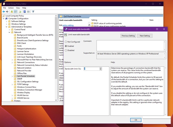The image size is (173, 127).
Task: Click the Local Computer Policy root icon
Action: (x=4, y=16)
